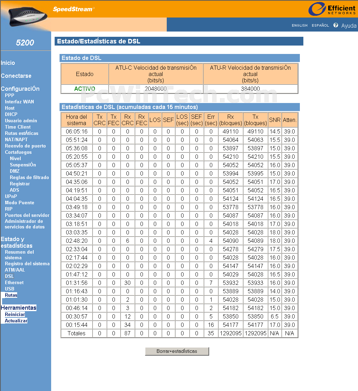Click the Hora del sistema header
358x391 pixels.
(76, 120)
